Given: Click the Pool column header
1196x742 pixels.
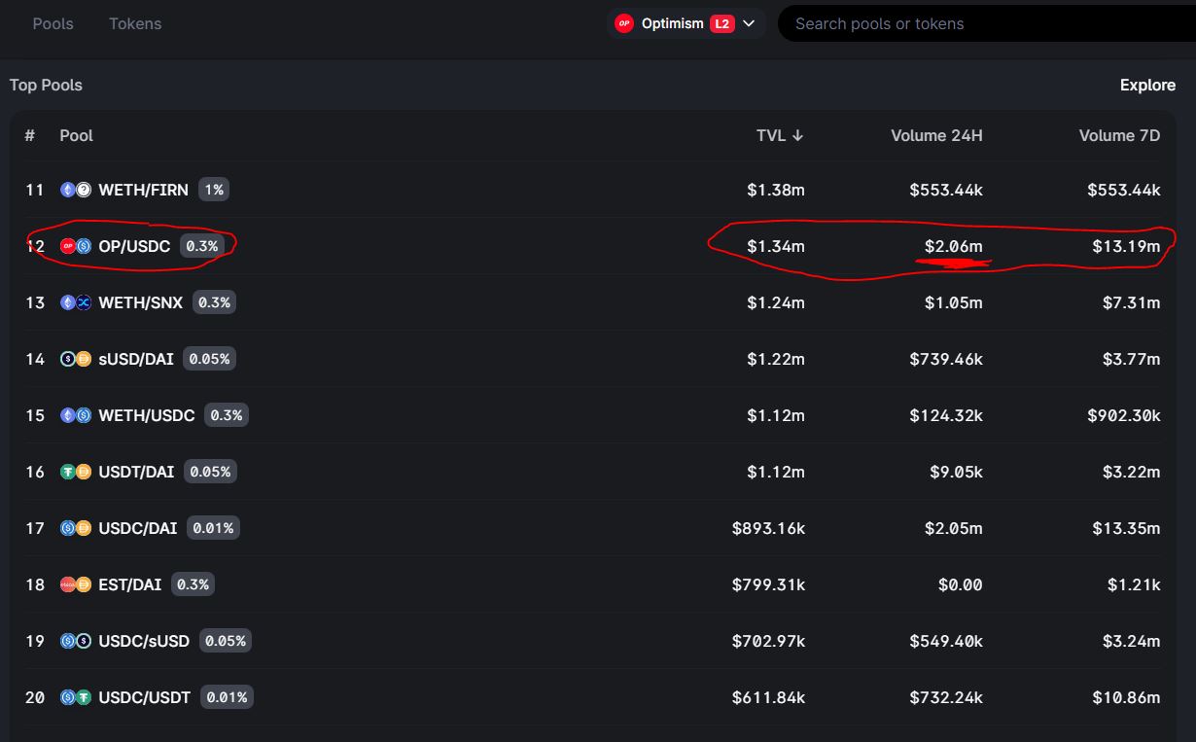Looking at the screenshot, I should (x=76, y=135).
